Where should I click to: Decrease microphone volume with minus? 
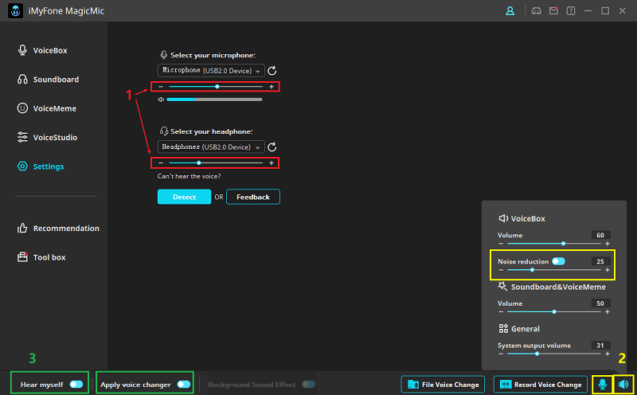[x=161, y=87]
